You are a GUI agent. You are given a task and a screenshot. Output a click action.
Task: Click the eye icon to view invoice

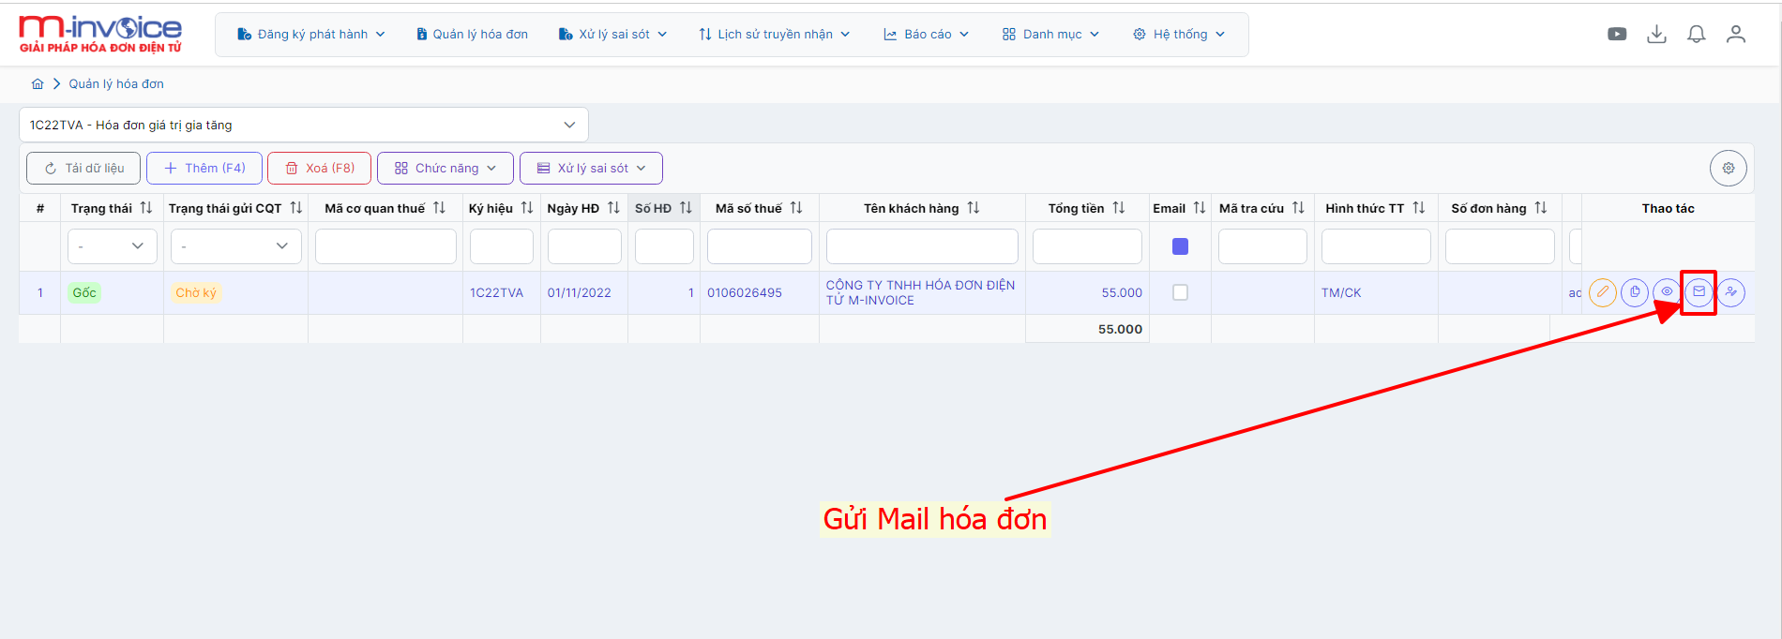click(1667, 292)
